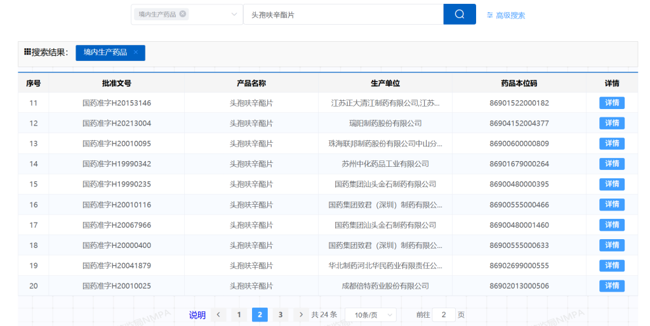Click the go-to page number input
Image resolution: width=650 pixels, height=326 pixels.
pos(443,315)
